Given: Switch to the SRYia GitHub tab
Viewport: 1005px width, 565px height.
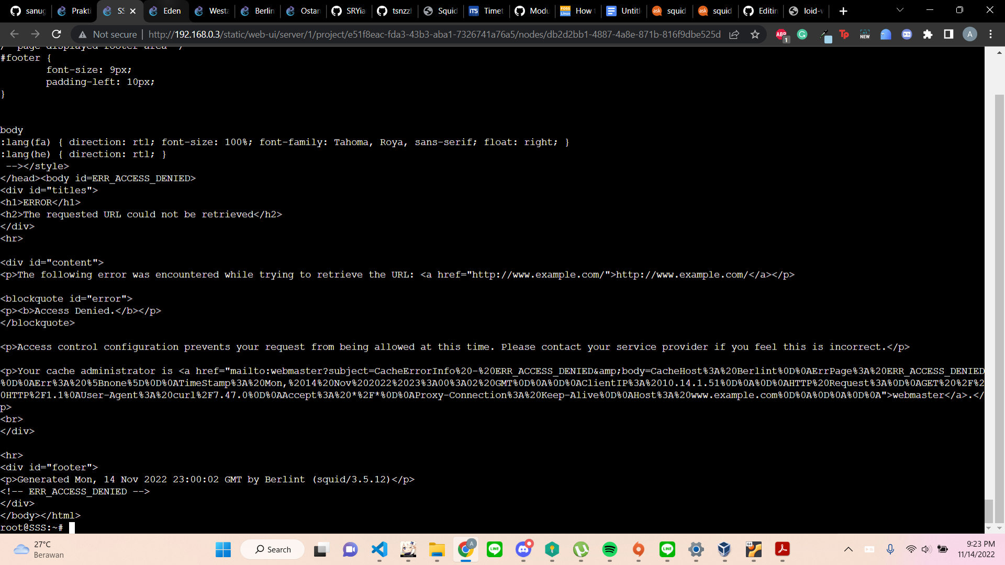Looking at the screenshot, I should [x=349, y=10].
